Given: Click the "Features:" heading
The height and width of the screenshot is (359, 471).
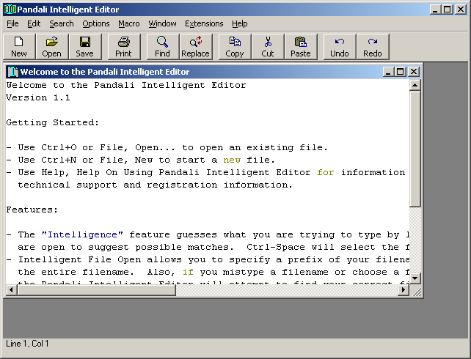Looking at the screenshot, I should [x=32, y=210].
